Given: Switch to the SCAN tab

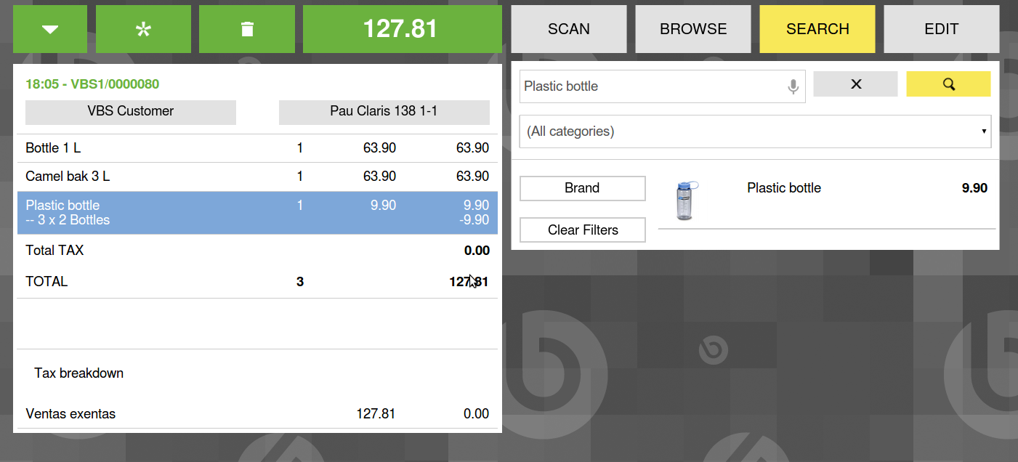Looking at the screenshot, I should [x=568, y=29].
